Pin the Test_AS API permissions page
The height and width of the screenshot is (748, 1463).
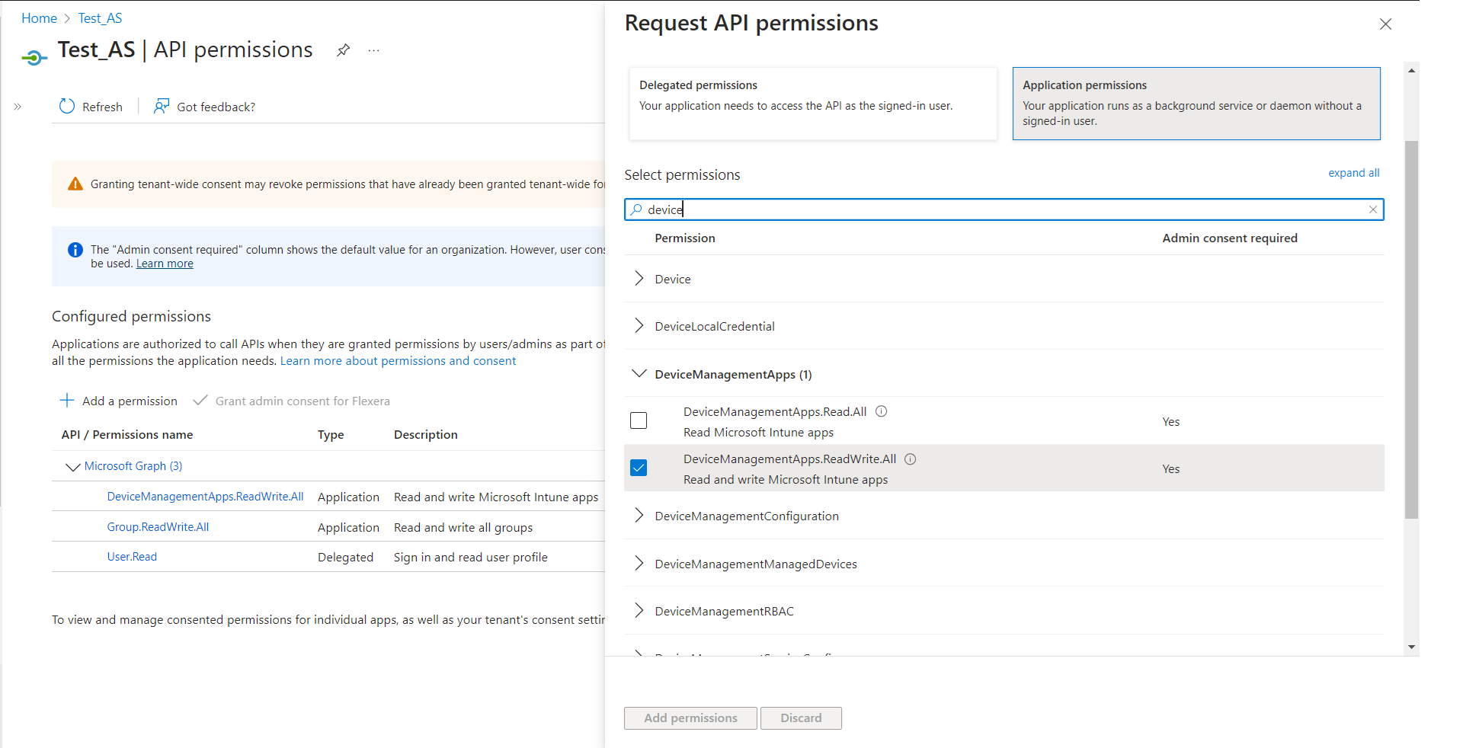(x=344, y=50)
